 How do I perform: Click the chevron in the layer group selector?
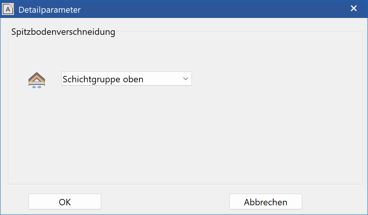click(x=185, y=79)
